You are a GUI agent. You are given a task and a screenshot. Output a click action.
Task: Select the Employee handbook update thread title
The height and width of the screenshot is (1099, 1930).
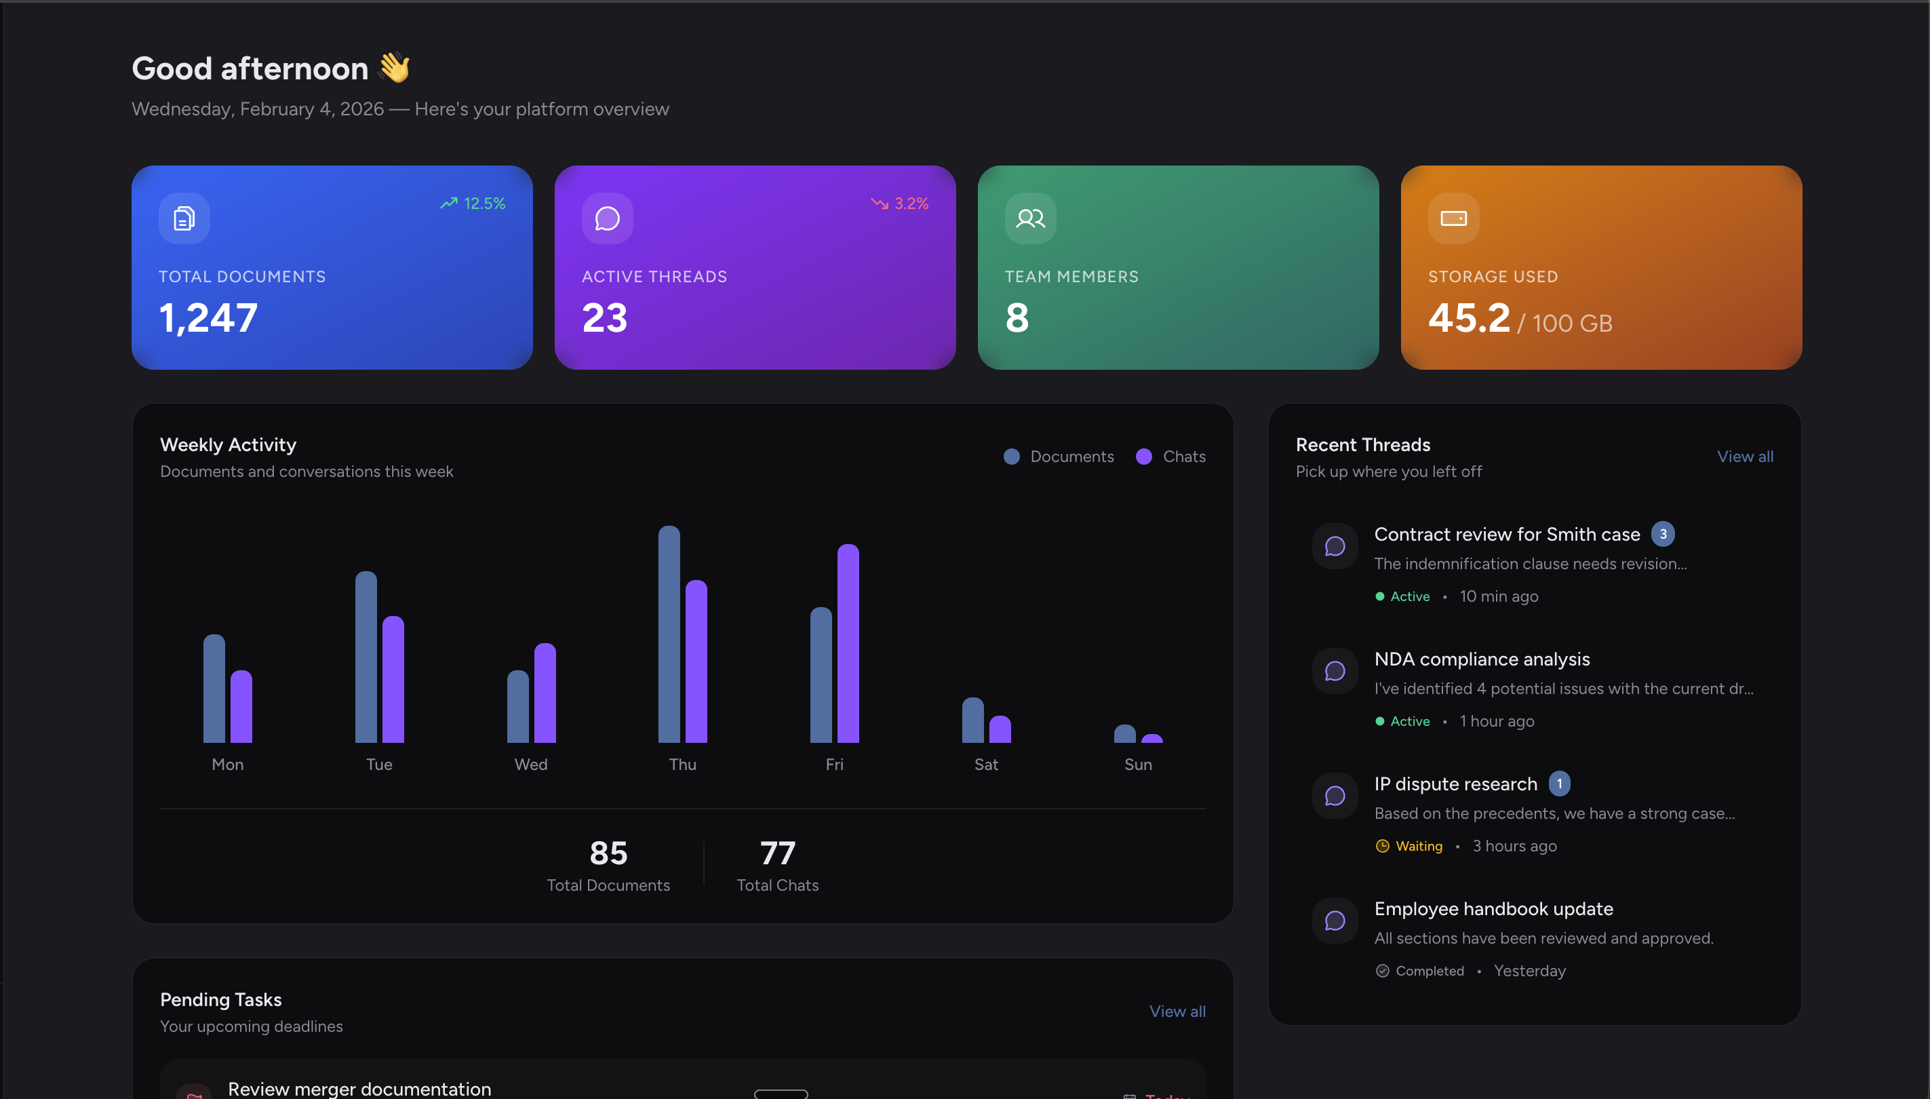click(1493, 909)
